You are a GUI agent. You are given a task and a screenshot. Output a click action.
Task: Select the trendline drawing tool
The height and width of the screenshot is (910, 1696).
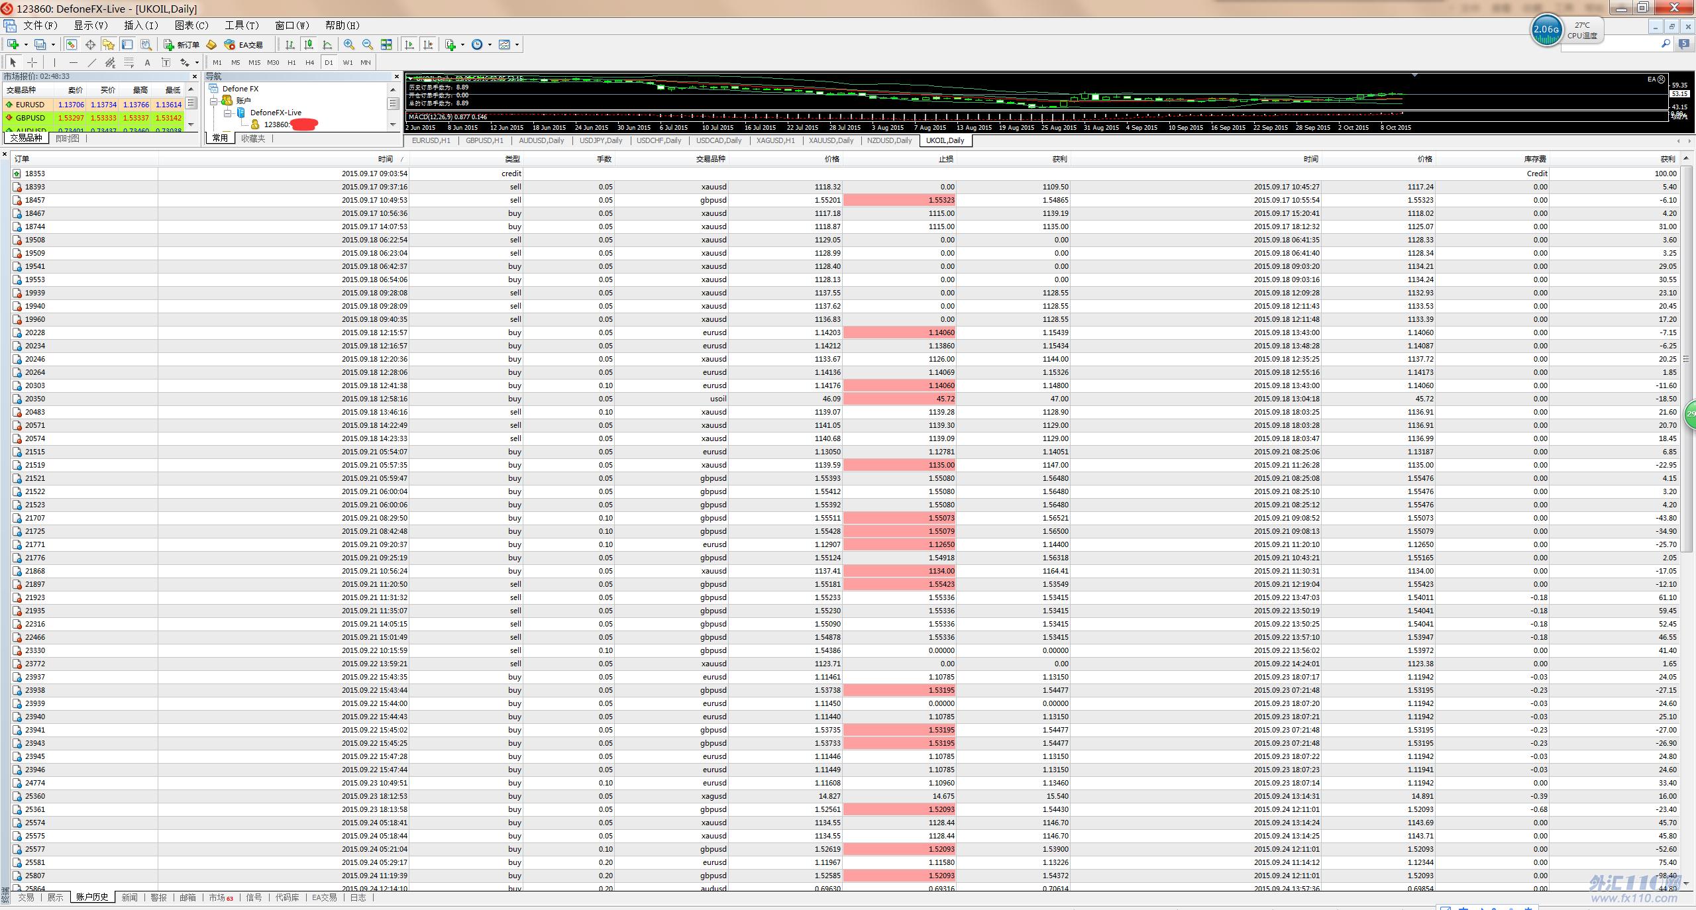click(91, 62)
